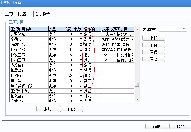The width and height of the screenshot is (191, 132).
Task: Click the 删除 button
Action: point(71,109)
